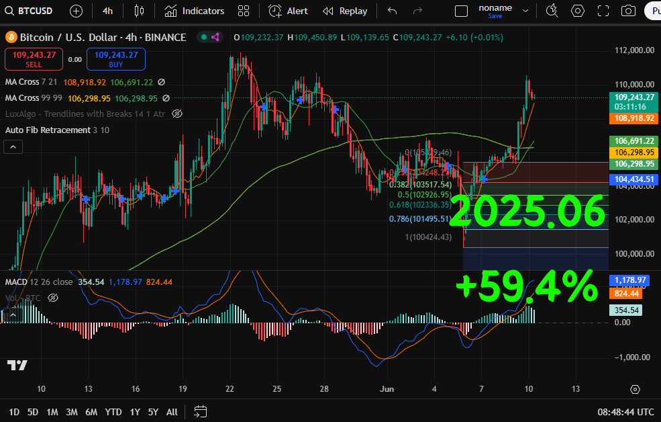Open the candlestick chart type selector
The height and width of the screenshot is (422, 661).
[x=139, y=11]
